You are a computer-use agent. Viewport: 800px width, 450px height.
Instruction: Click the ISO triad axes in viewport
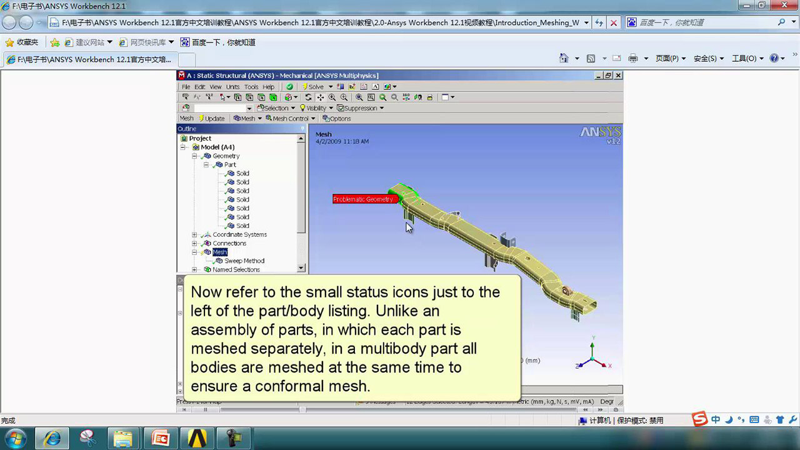click(592, 356)
